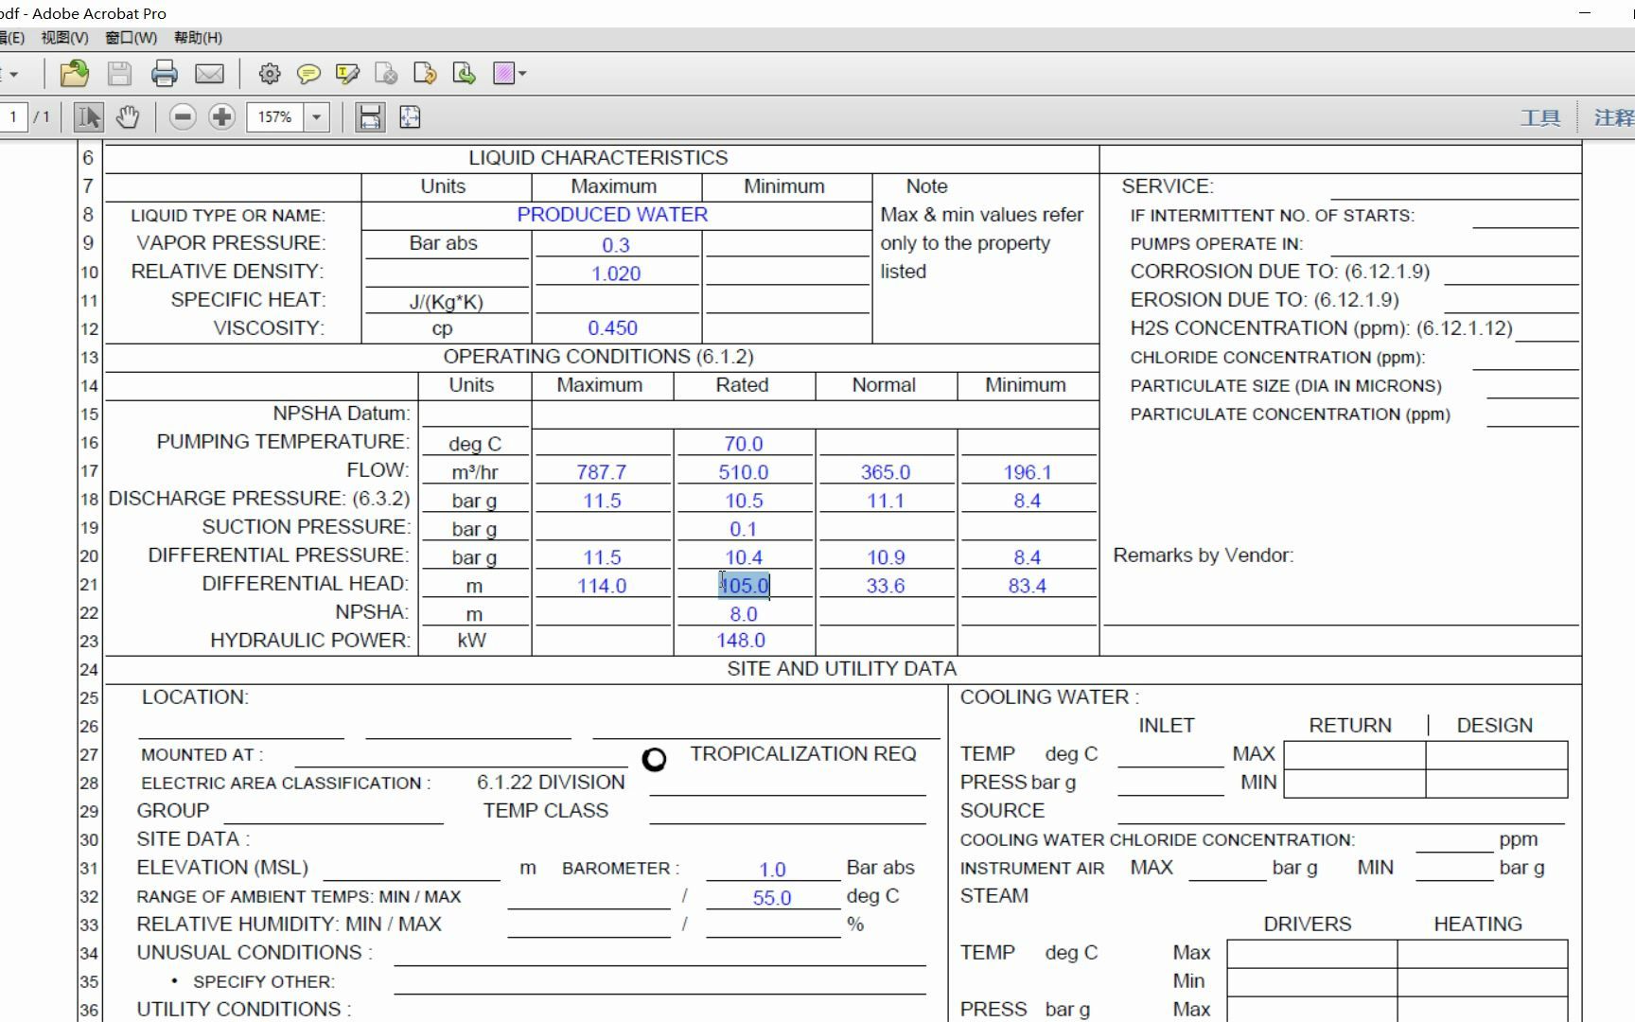Zoom out with the minus button
The height and width of the screenshot is (1022, 1635).
pos(183,117)
